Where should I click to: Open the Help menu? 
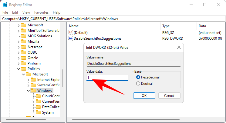[56, 12]
